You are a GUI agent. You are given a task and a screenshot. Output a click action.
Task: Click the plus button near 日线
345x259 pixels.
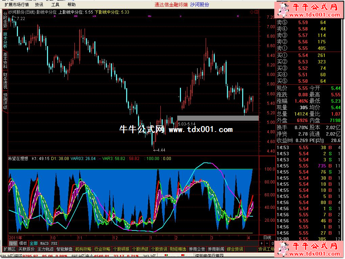click(261, 243)
